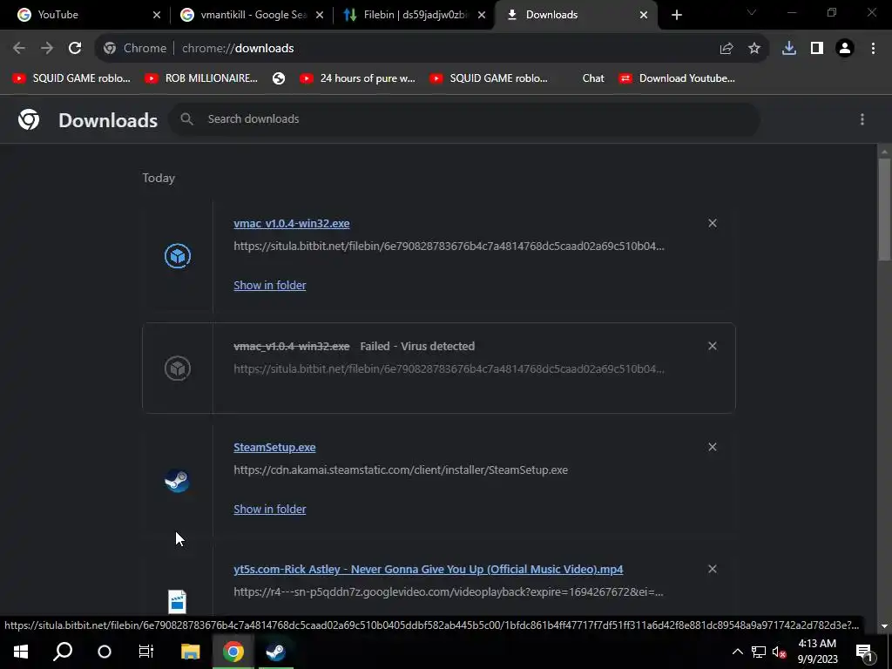Close the YouTube tab
The image size is (892, 669).
[157, 15]
